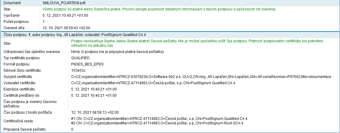Click the file name SMLOUVA_POJISTENI.pdf
Viewport: 340px width, 133px height.
point(60,2)
